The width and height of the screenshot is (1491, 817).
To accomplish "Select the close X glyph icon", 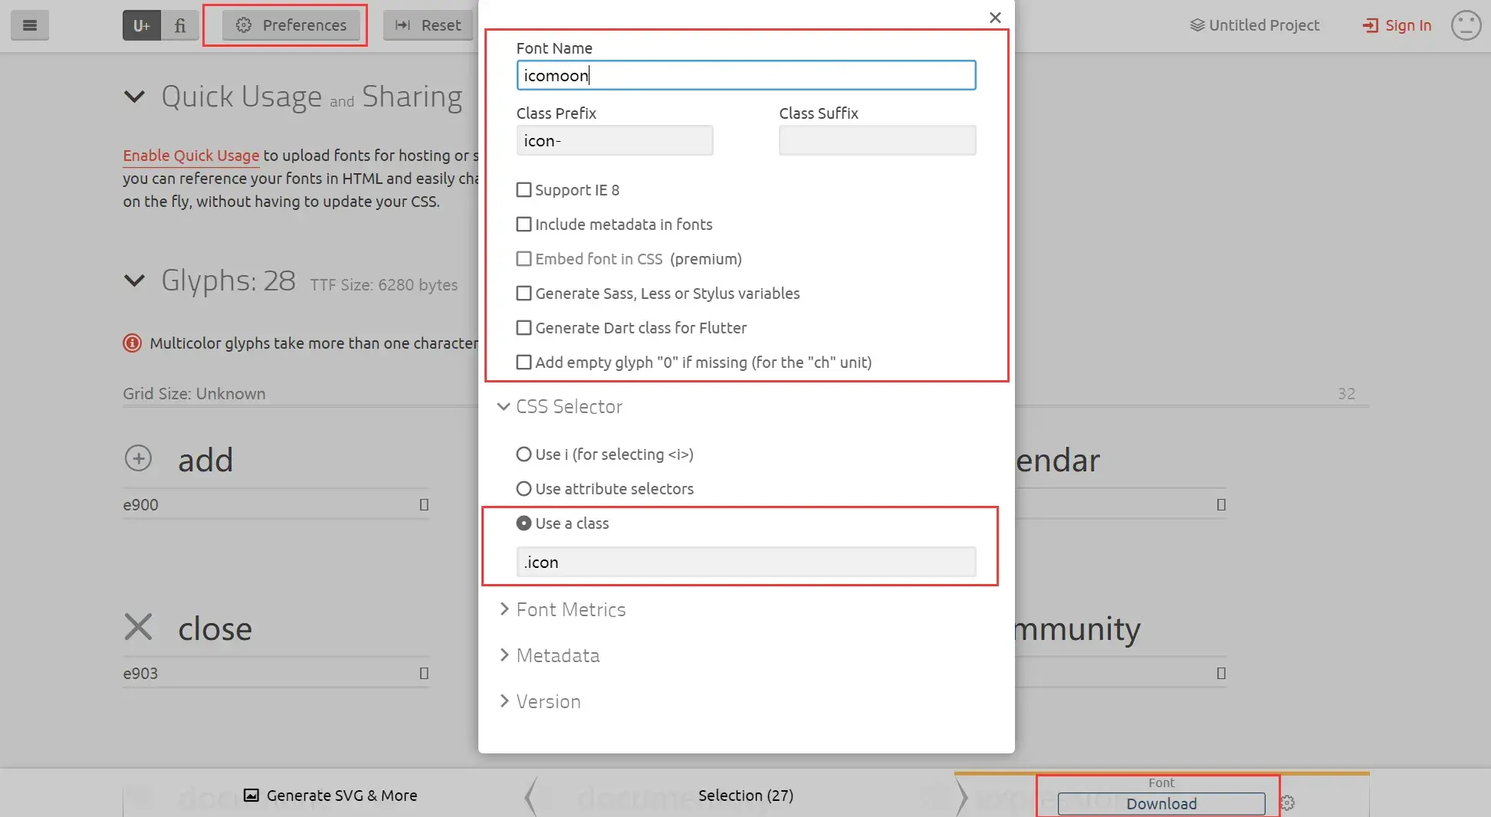I will tap(138, 627).
